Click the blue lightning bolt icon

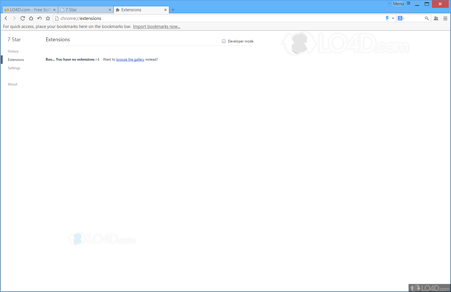pyautogui.click(x=387, y=18)
